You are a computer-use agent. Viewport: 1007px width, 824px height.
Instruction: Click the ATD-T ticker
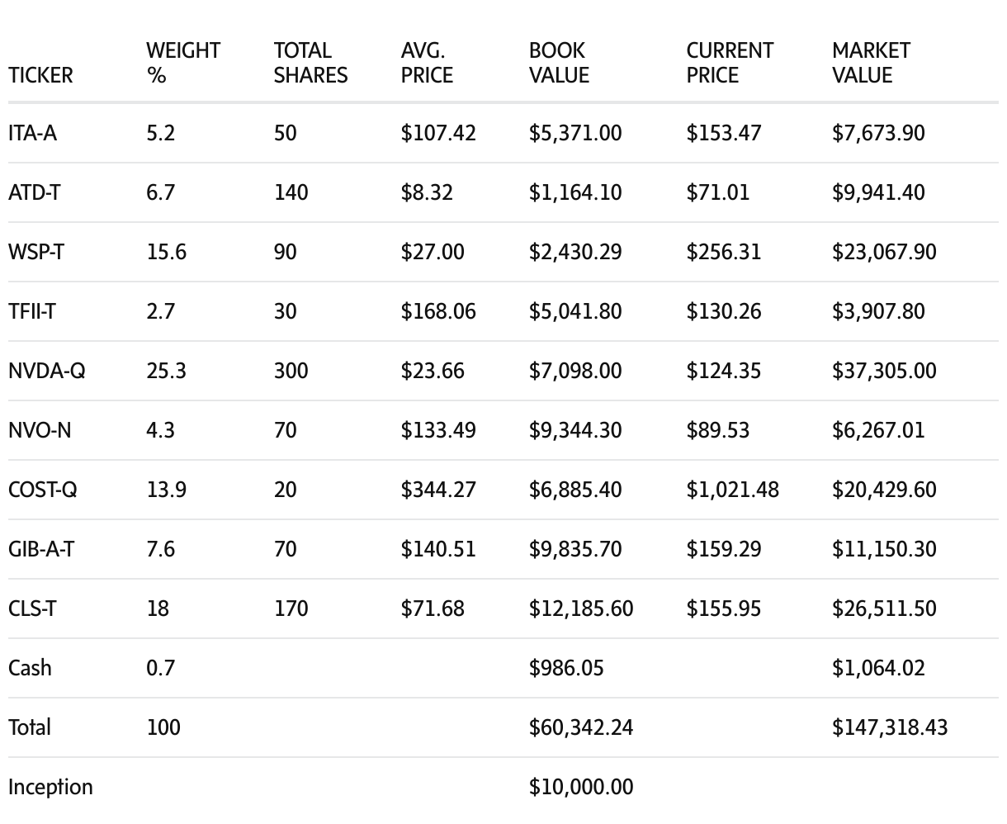pyautogui.click(x=34, y=192)
